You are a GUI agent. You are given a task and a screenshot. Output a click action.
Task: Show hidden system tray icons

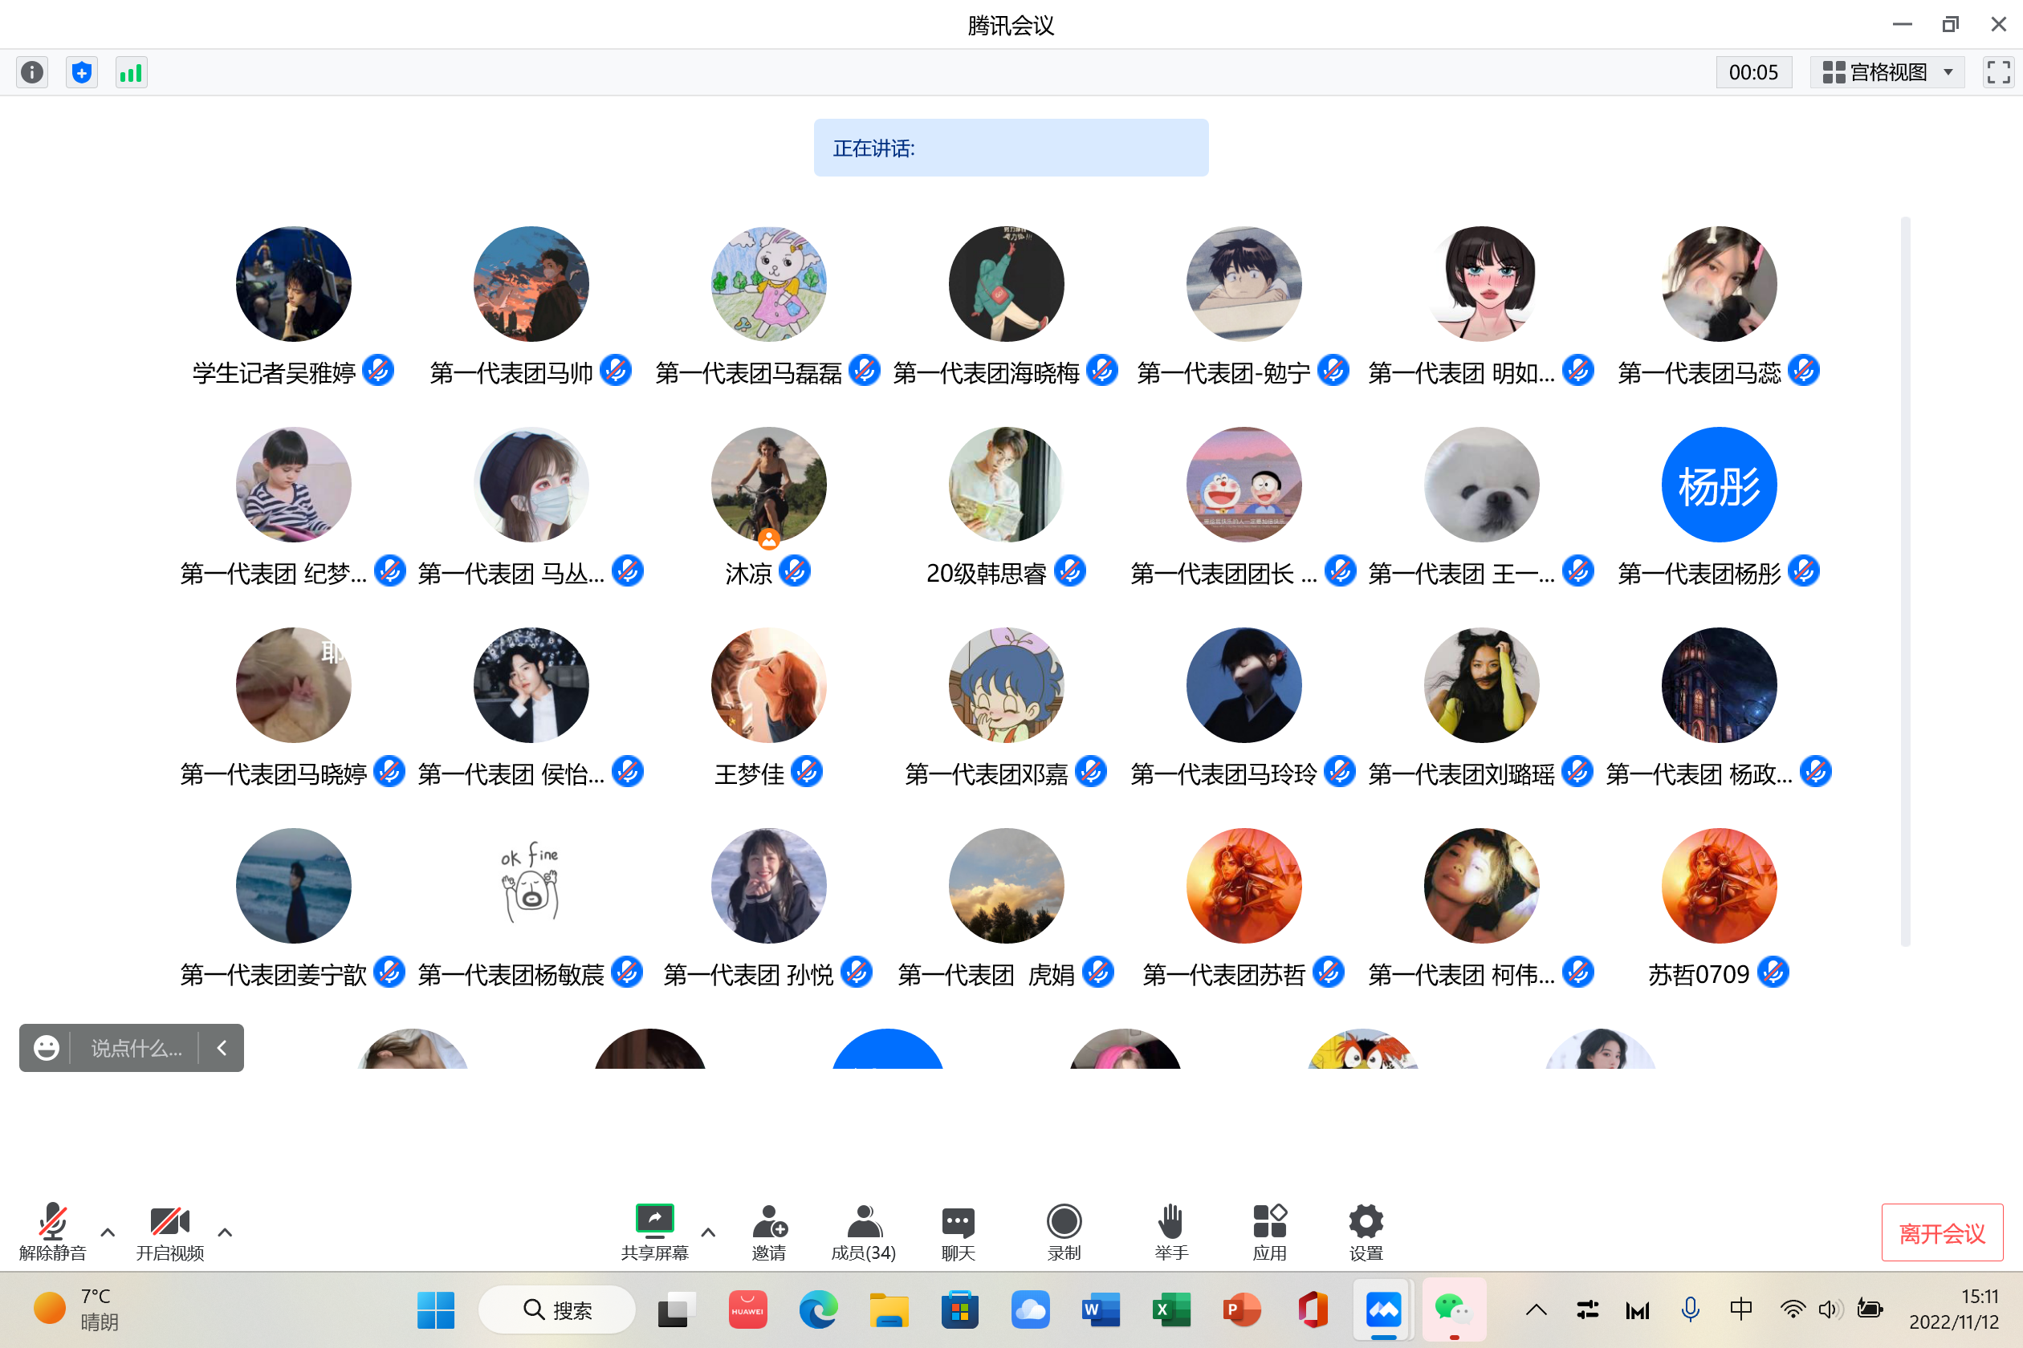1537,1309
